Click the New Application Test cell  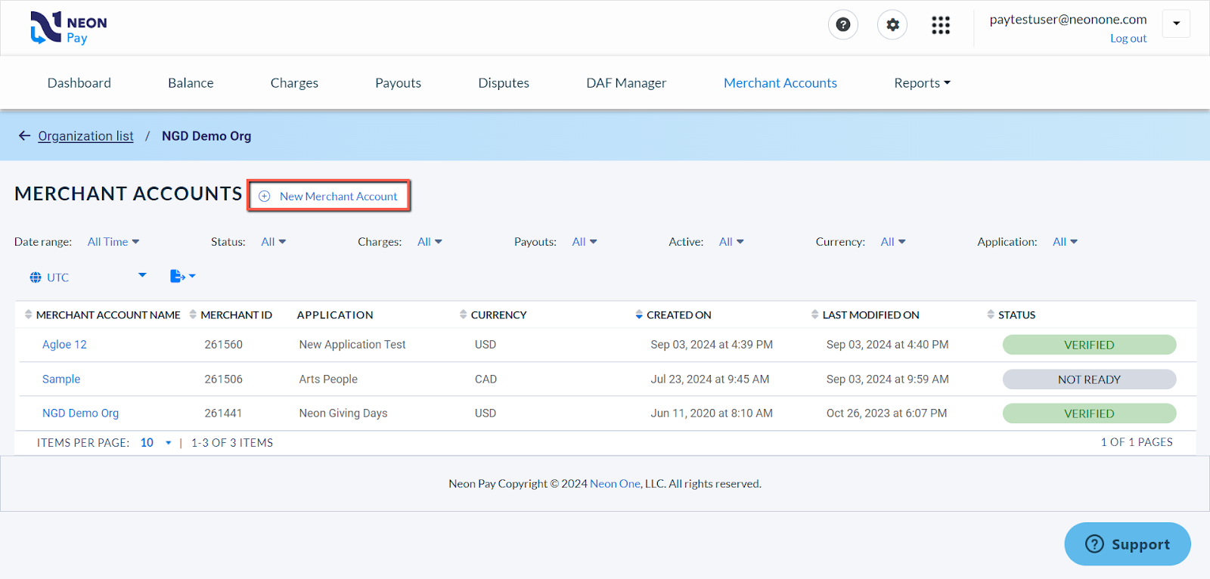pos(352,345)
